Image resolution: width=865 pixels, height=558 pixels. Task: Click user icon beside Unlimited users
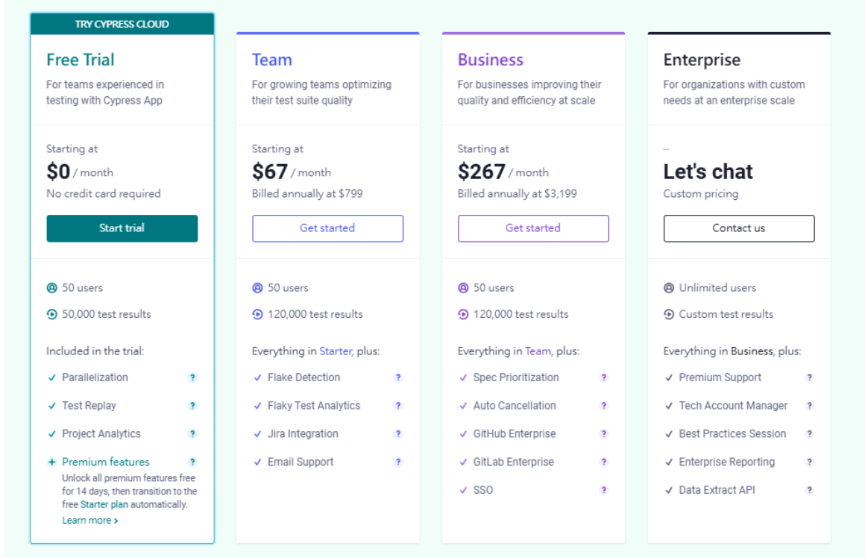(x=669, y=288)
